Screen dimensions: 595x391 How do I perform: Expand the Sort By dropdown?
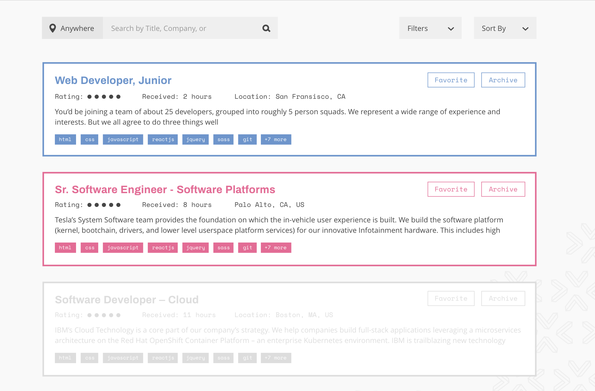point(505,28)
